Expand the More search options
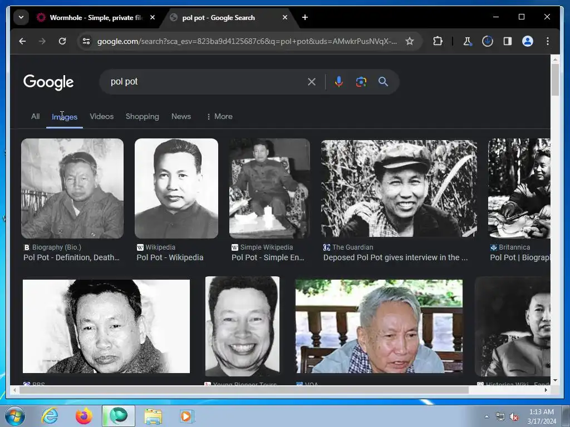Image resolution: width=570 pixels, height=427 pixels. pos(219,117)
